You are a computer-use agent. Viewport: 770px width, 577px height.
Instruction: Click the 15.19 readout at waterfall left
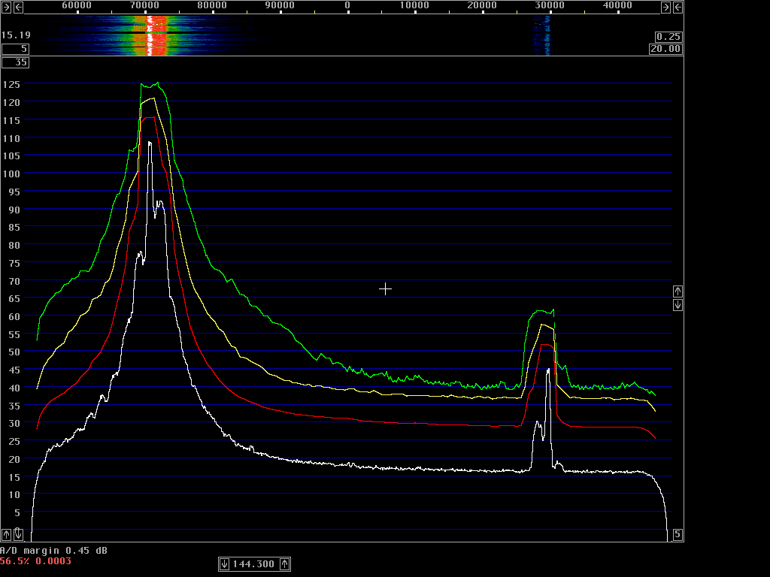(16, 35)
